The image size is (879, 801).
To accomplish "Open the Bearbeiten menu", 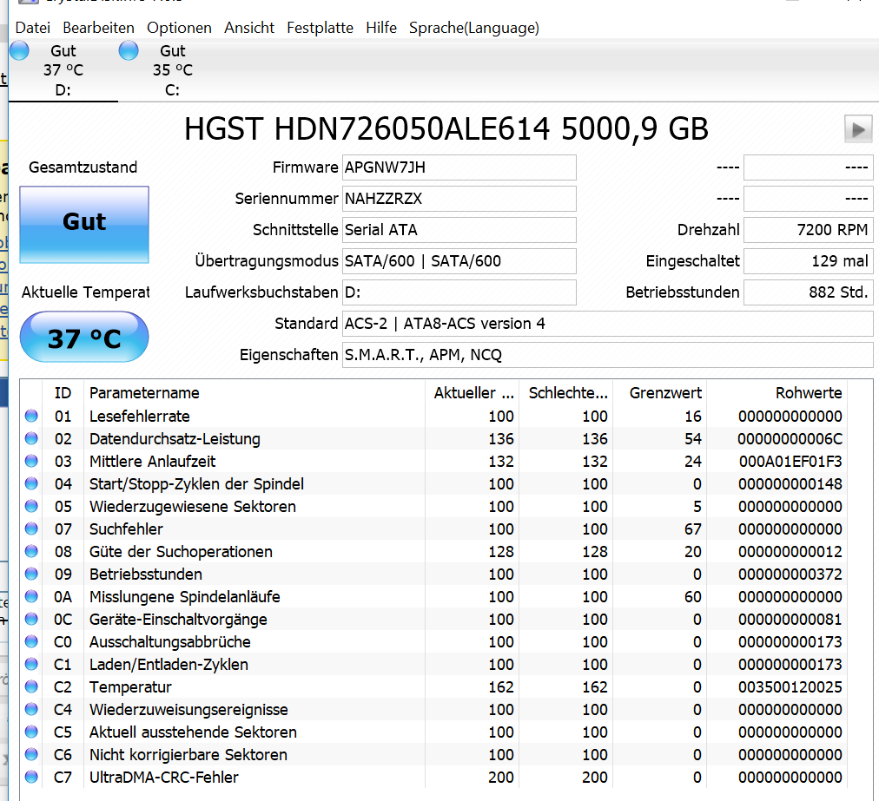I will [x=99, y=28].
